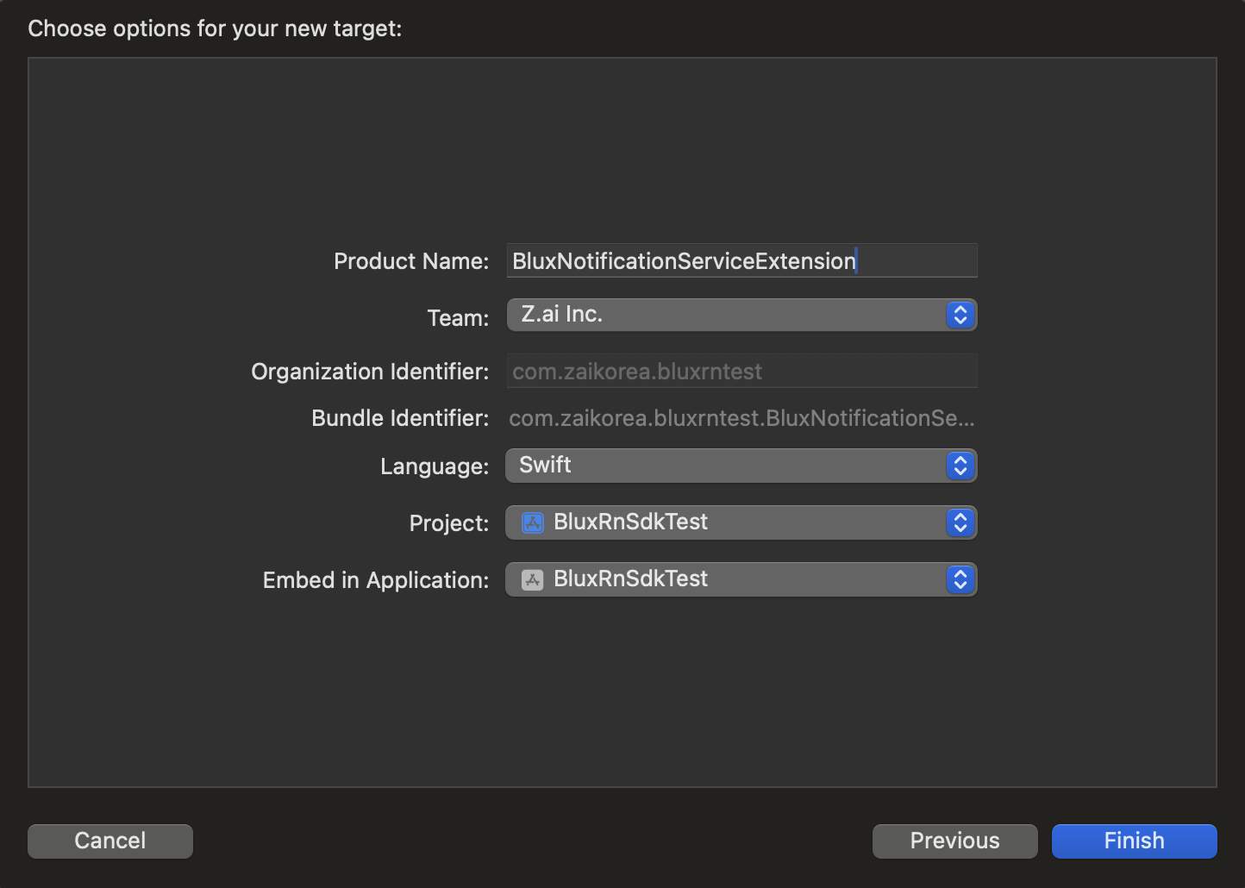Click the Bundle Identifier label
1245x888 pixels.
click(x=400, y=418)
